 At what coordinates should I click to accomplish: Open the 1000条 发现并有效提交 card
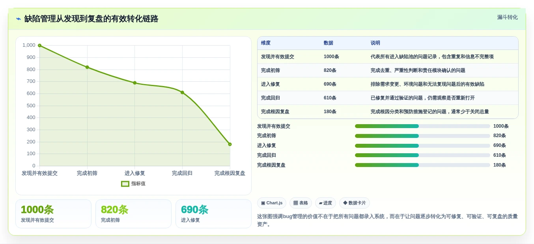click(53, 214)
